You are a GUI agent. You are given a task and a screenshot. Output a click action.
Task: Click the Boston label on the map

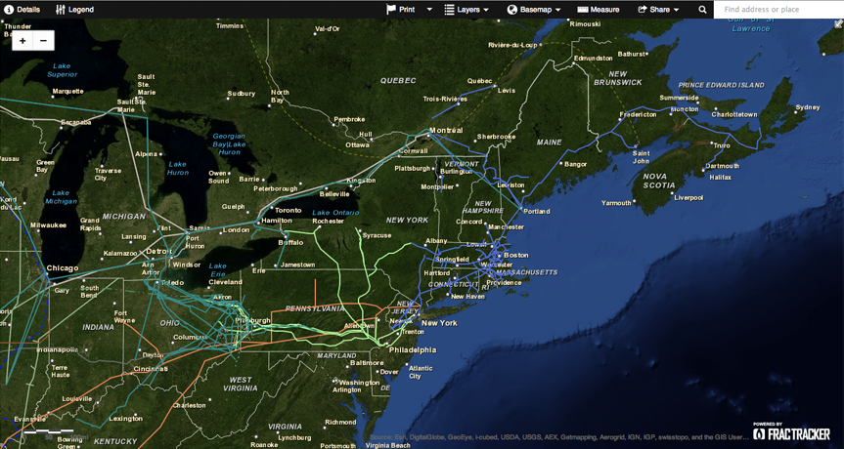tap(514, 256)
